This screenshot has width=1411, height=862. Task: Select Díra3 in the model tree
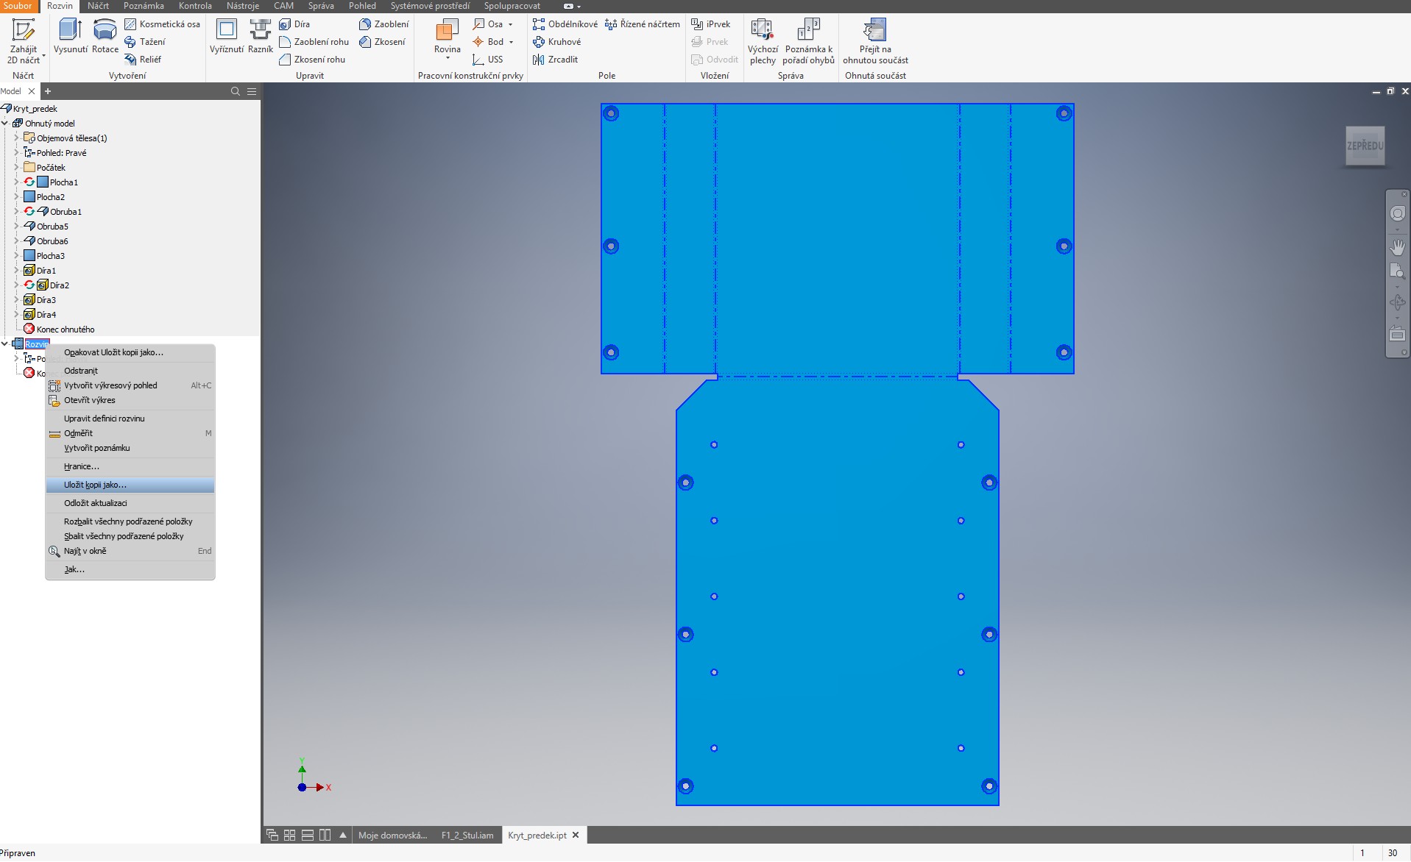pyautogui.click(x=46, y=300)
